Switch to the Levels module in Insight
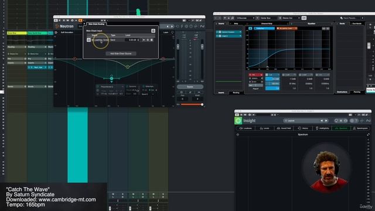The height and width of the screenshot is (211, 375). point(264,128)
